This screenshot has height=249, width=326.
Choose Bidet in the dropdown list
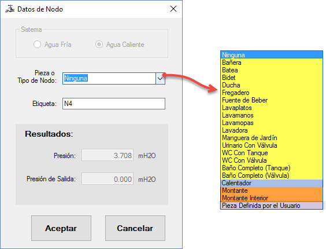(272, 78)
